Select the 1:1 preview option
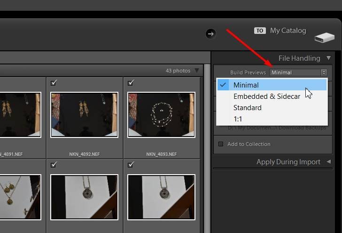The height and width of the screenshot is (233, 342). click(238, 119)
